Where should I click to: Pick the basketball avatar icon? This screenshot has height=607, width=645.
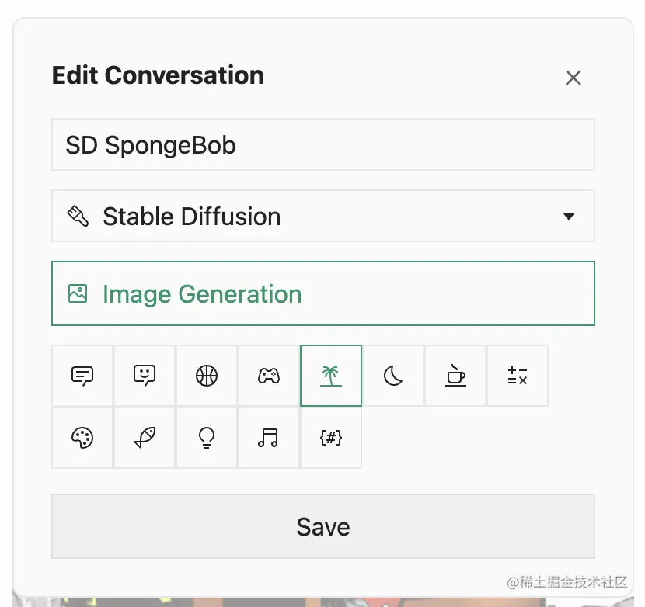(x=206, y=375)
